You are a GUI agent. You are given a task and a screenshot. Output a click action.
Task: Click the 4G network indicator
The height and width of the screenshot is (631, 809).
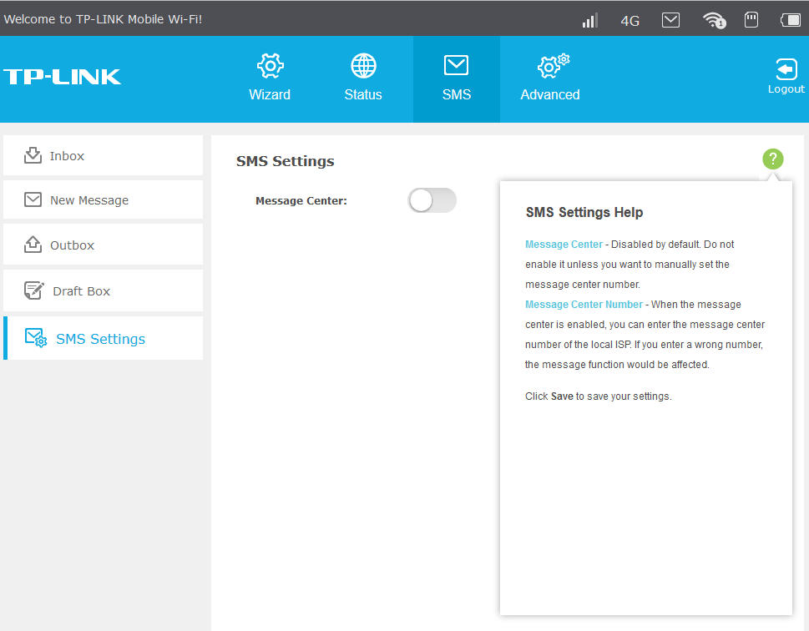tap(630, 21)
